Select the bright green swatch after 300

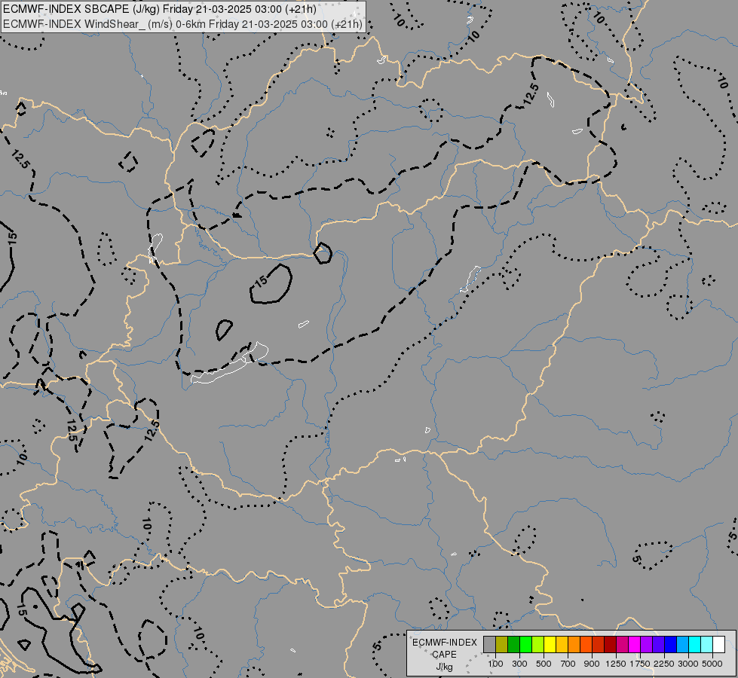(x=525, y=644)
